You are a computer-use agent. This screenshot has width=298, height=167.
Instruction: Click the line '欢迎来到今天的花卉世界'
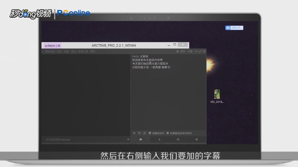pyautogui.click(x=148, y=60)
